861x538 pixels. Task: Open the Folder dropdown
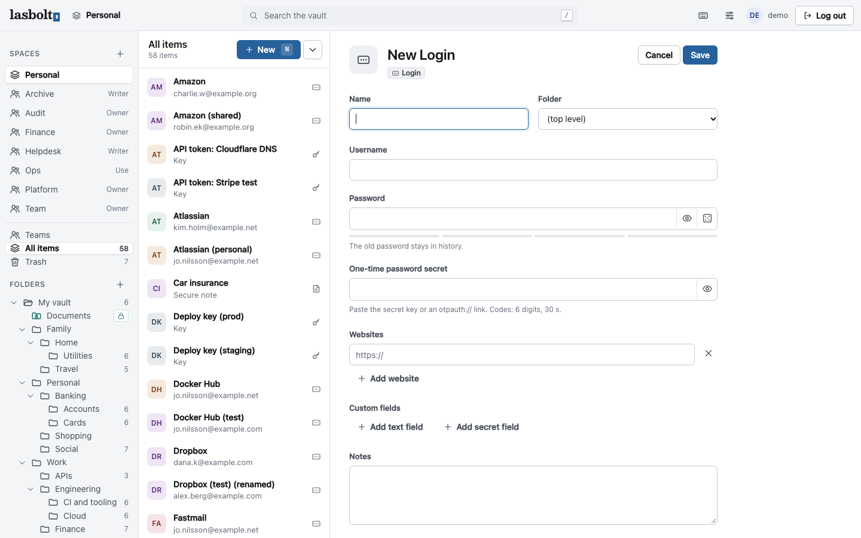pos(628,119)
